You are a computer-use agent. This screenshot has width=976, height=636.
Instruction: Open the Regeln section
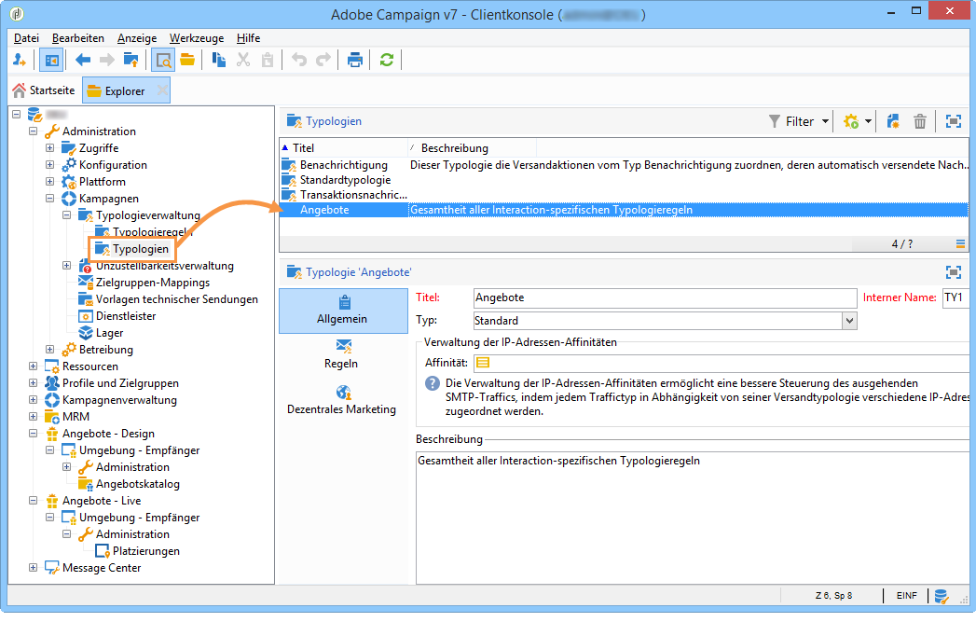click(x=341, y=354)
